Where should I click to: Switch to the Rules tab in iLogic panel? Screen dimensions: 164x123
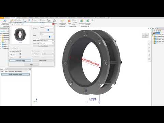tap(2, 72)
